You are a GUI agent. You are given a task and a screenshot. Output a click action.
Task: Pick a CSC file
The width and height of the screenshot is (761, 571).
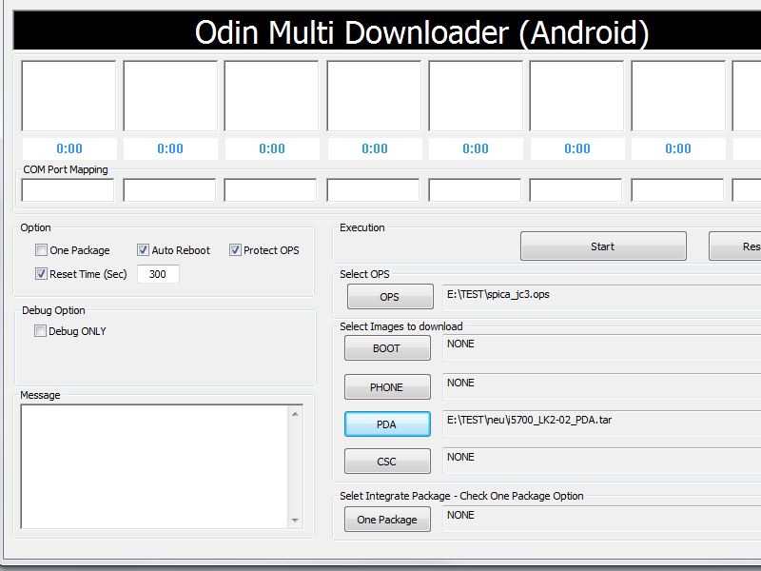387,462
